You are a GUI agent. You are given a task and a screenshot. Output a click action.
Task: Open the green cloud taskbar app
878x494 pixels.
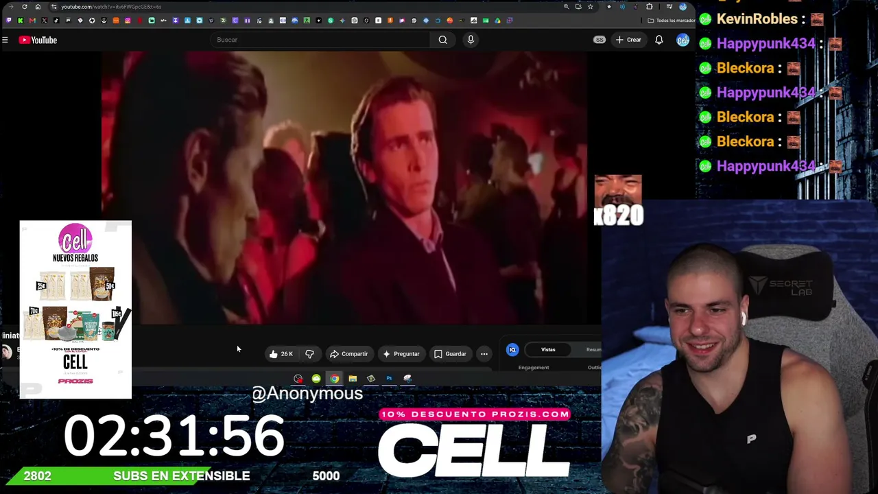click(316, 379)
